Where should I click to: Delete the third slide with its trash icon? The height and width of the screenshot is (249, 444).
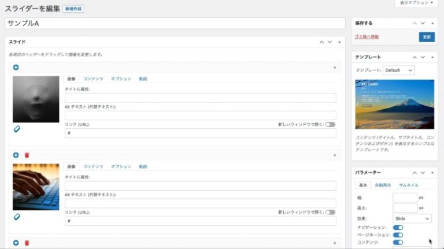point(27,243)
